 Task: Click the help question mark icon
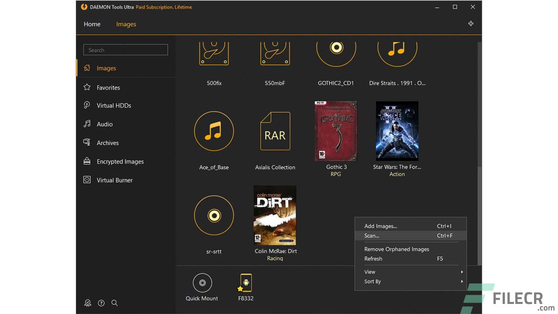[x=101, y=303]
